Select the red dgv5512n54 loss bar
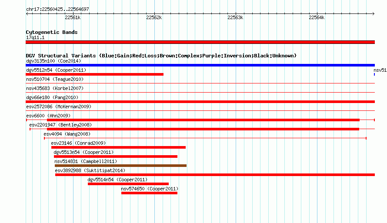Screen dimensions: 387x223 coord(94,74)
